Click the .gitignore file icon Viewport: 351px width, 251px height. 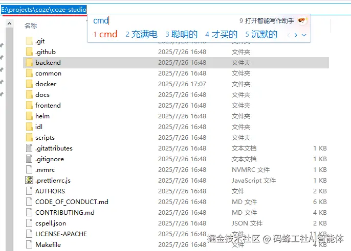(x=29, y=159)
